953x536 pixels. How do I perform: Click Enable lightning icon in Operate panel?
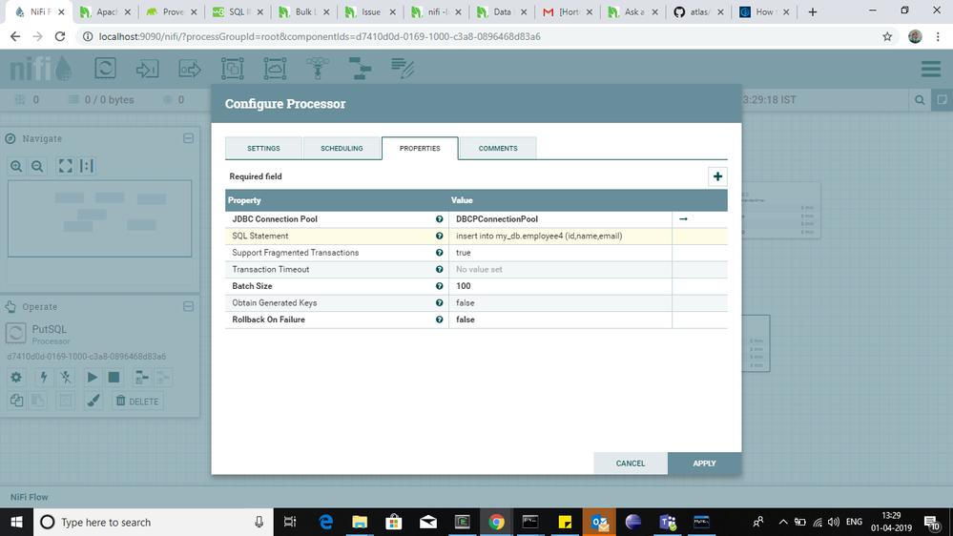point(43,378)
